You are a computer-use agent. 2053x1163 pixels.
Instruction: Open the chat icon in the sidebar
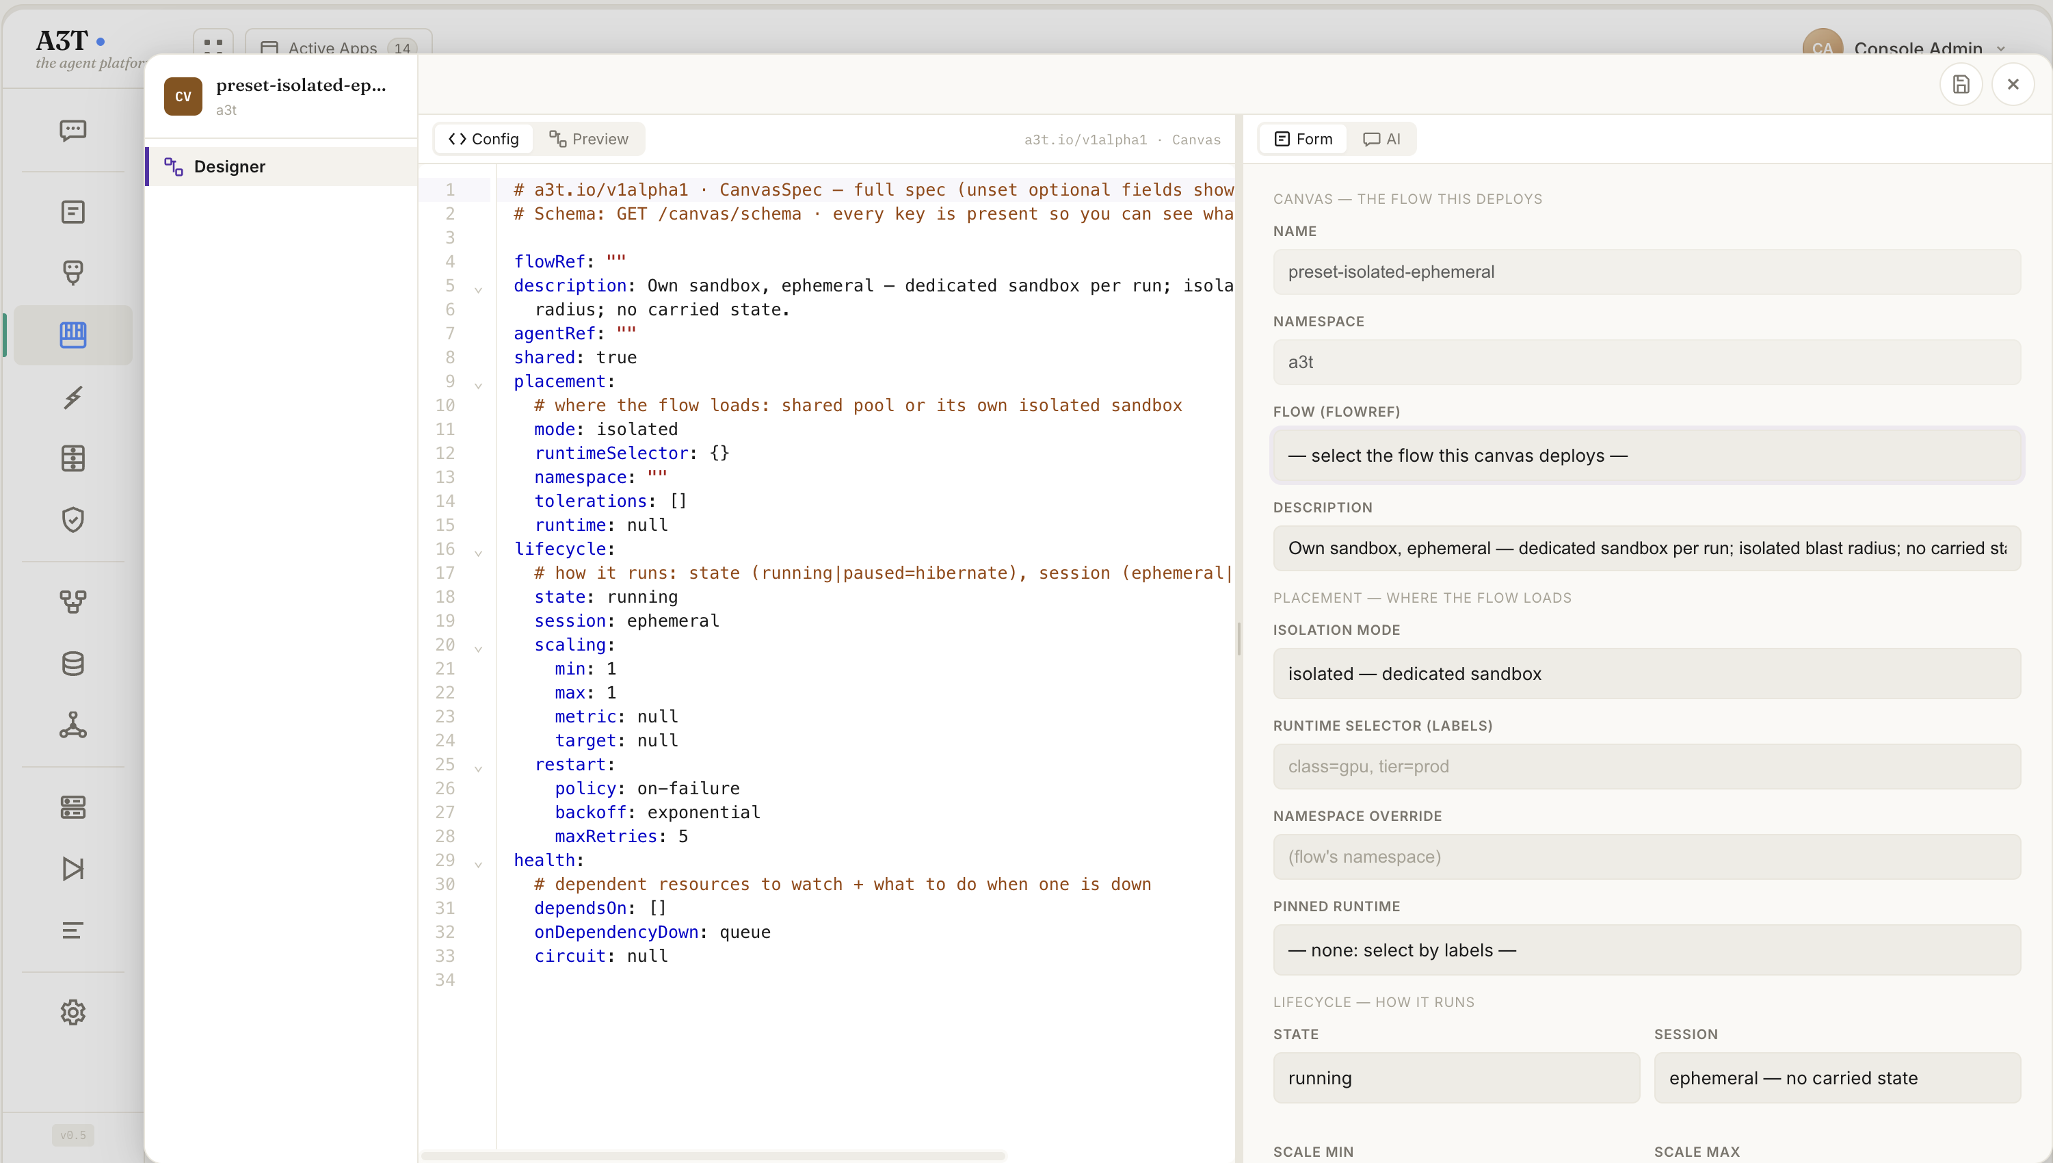pos(72,130)
